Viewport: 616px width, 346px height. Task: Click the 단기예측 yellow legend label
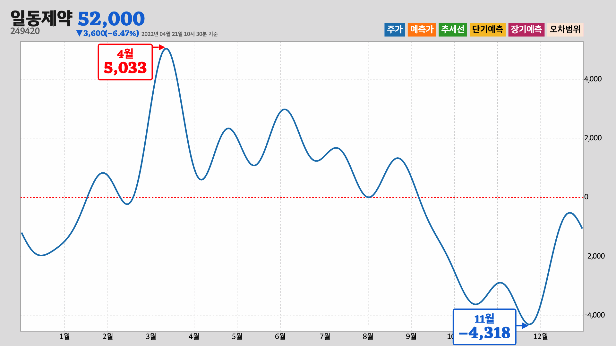coord(488,30)
